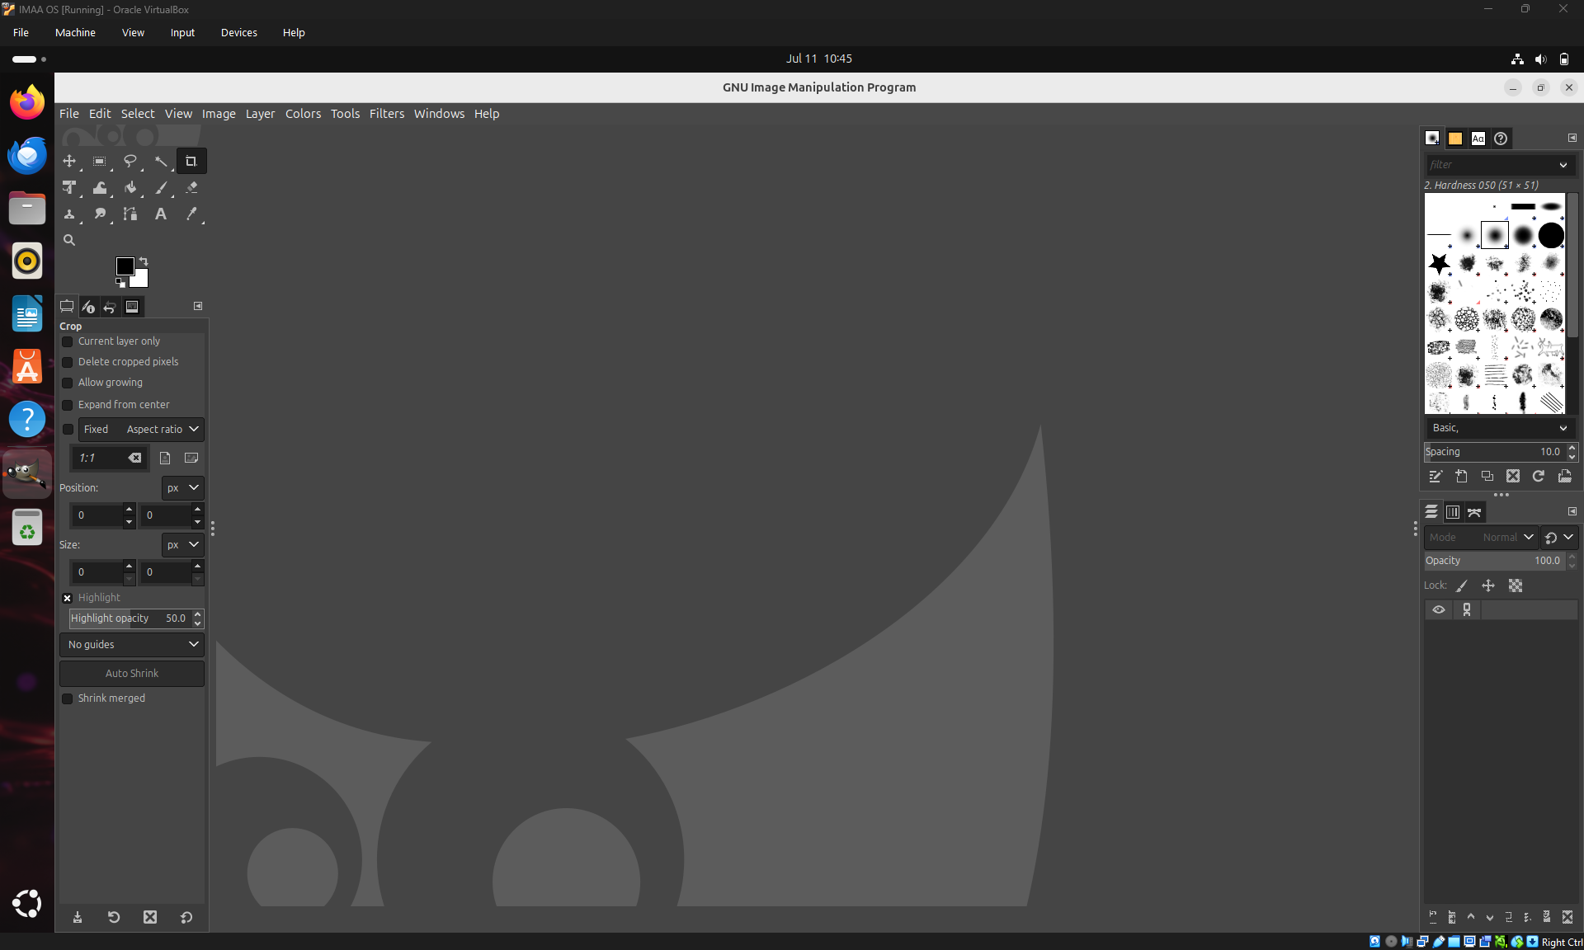Switch to the Patterns tab
Viewport: 1584px width, 950px height.
pos(1455,139)
